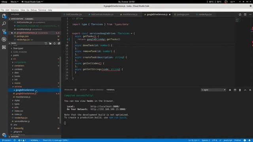
Task: Expand the OUTLINE section
Action: 15,137
